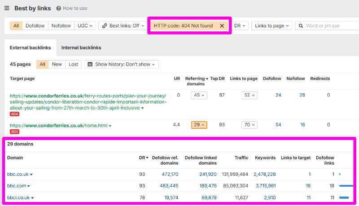Sort by UR column header
This screenshot has width=359, height=206.
point(177,79)
